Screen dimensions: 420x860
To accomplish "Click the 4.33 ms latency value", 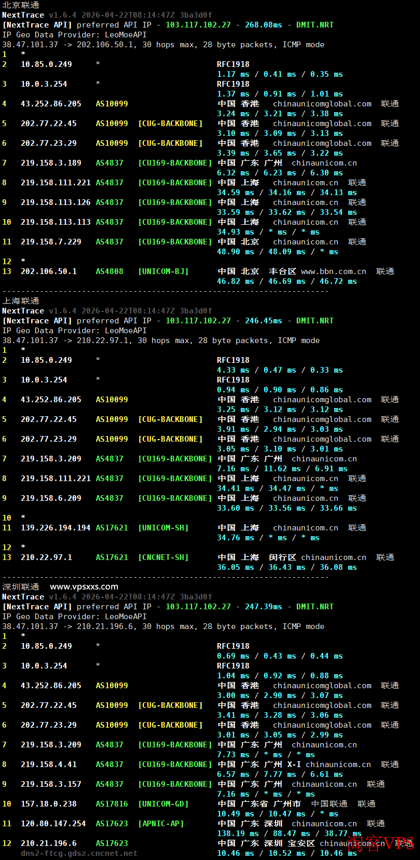I will 233,370.
